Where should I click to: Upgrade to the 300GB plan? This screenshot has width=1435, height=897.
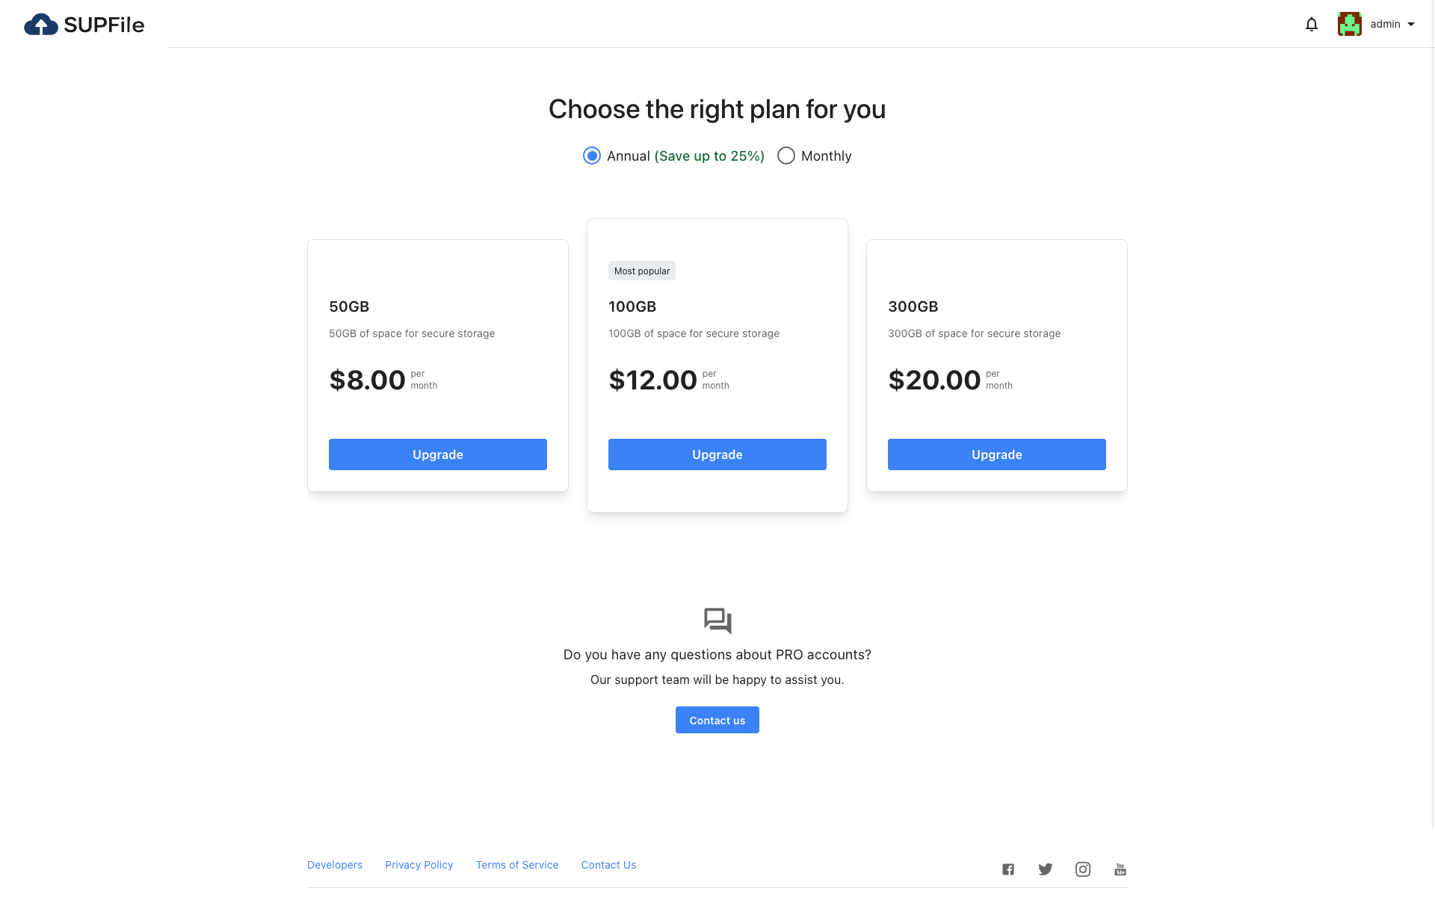click(997, 454)
